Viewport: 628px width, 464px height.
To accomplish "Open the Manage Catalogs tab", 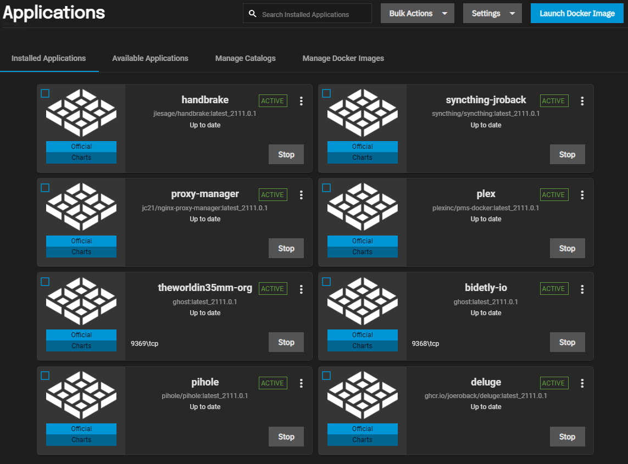I will click(246, 58).
